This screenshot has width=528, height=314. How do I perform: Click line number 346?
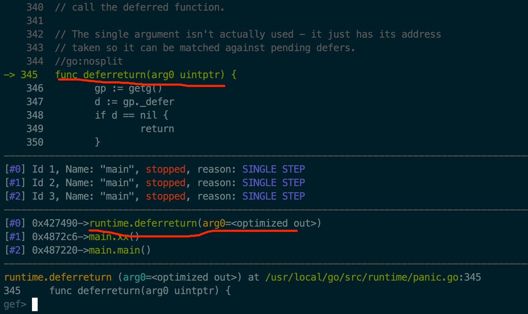(35, 88)
